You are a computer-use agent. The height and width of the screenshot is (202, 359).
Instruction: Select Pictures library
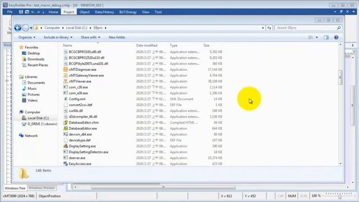pyautogui.click(x=34, y=95)
